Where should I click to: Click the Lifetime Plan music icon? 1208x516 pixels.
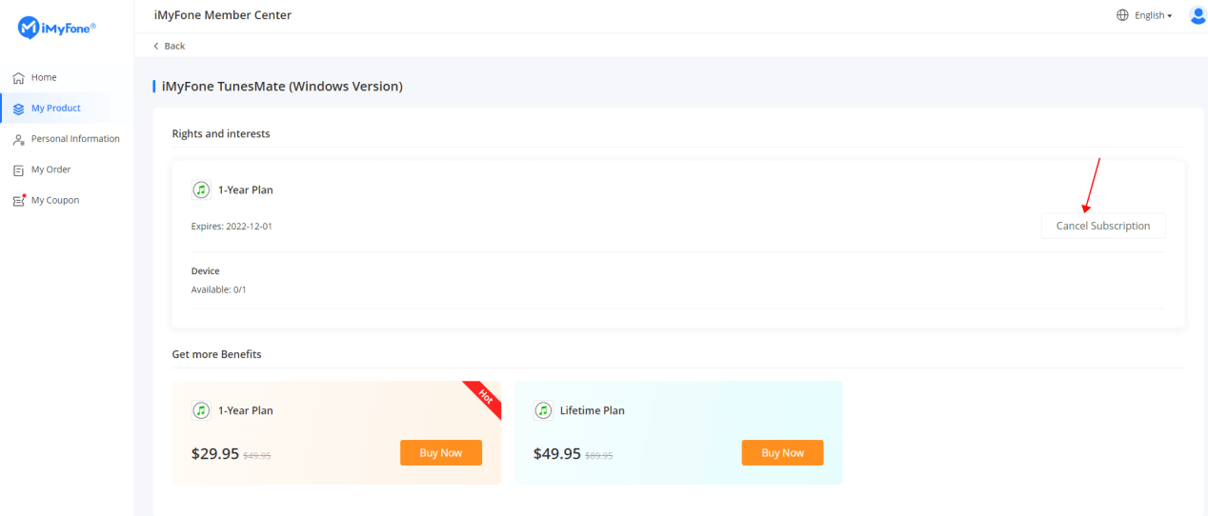(x=543, y=410)
